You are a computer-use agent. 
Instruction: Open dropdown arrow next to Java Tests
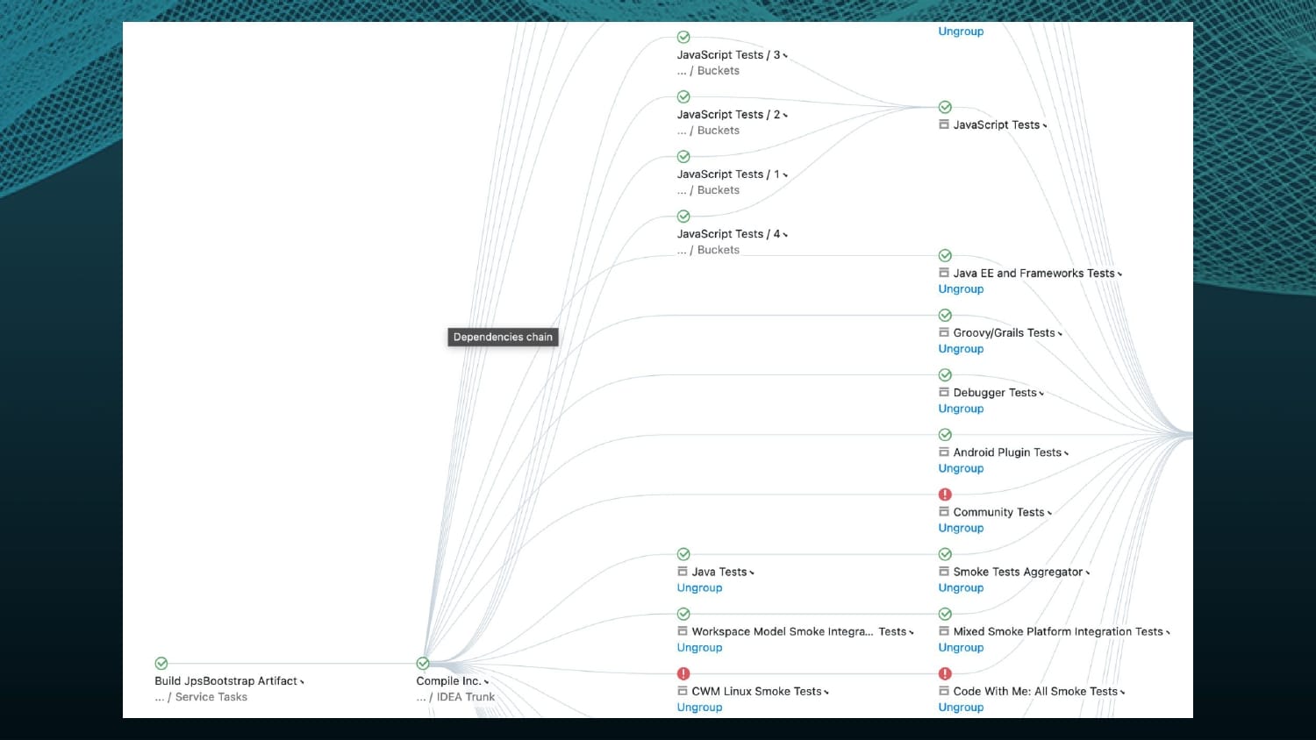(x=752, y=573)
